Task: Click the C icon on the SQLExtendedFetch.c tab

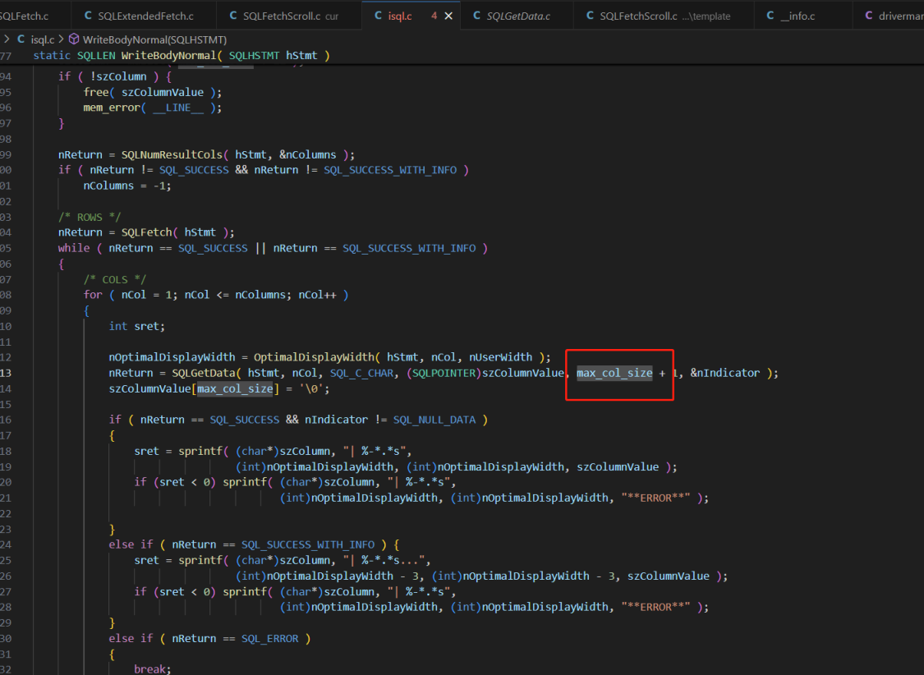Action: 86,14
